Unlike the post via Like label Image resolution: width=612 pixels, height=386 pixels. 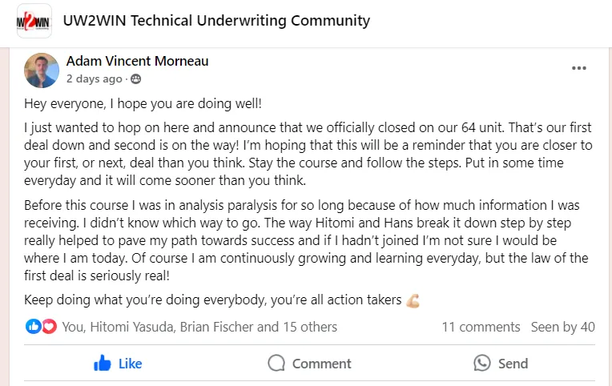[x=130, y=364]
